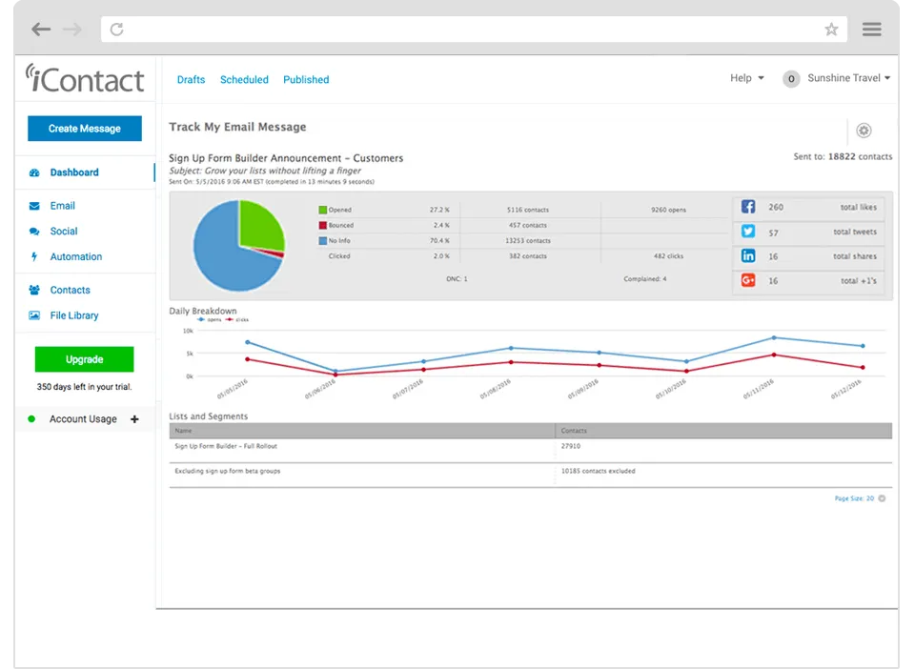Click the green Upgrade button
This screenshot has width=915, height=669.
85,359
